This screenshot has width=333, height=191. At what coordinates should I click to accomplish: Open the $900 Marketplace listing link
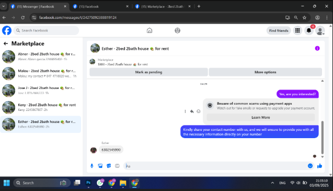pyautogui.click(x=122, y=64)
